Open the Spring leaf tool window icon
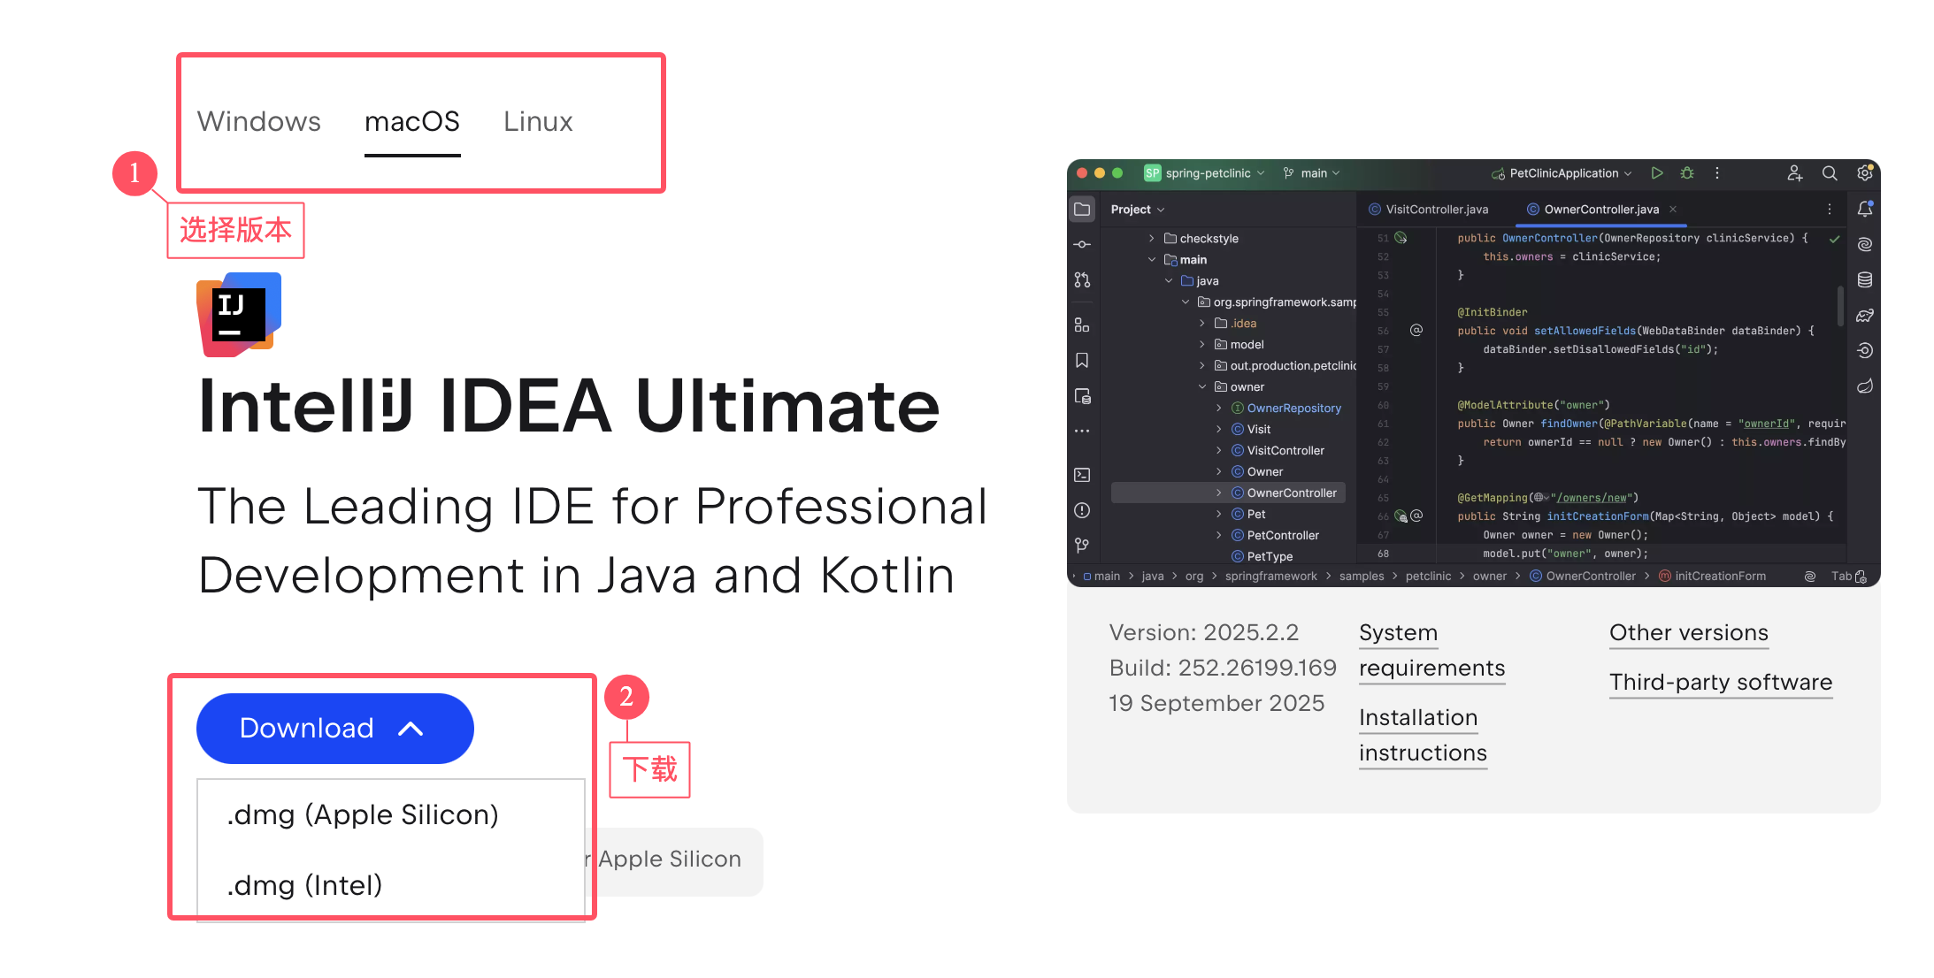This screenshot has height=978, width=1934. (x=1865, y=386)
